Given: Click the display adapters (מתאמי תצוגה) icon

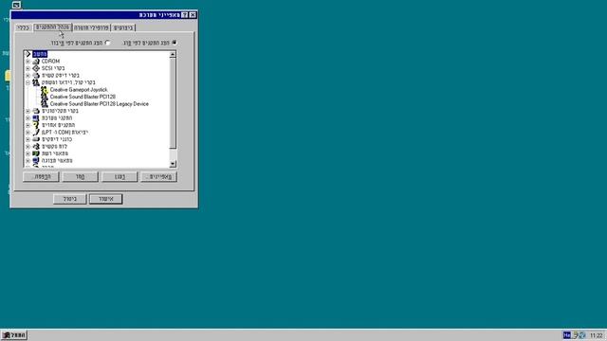Looking at the screenshot, I should point(36,160).
